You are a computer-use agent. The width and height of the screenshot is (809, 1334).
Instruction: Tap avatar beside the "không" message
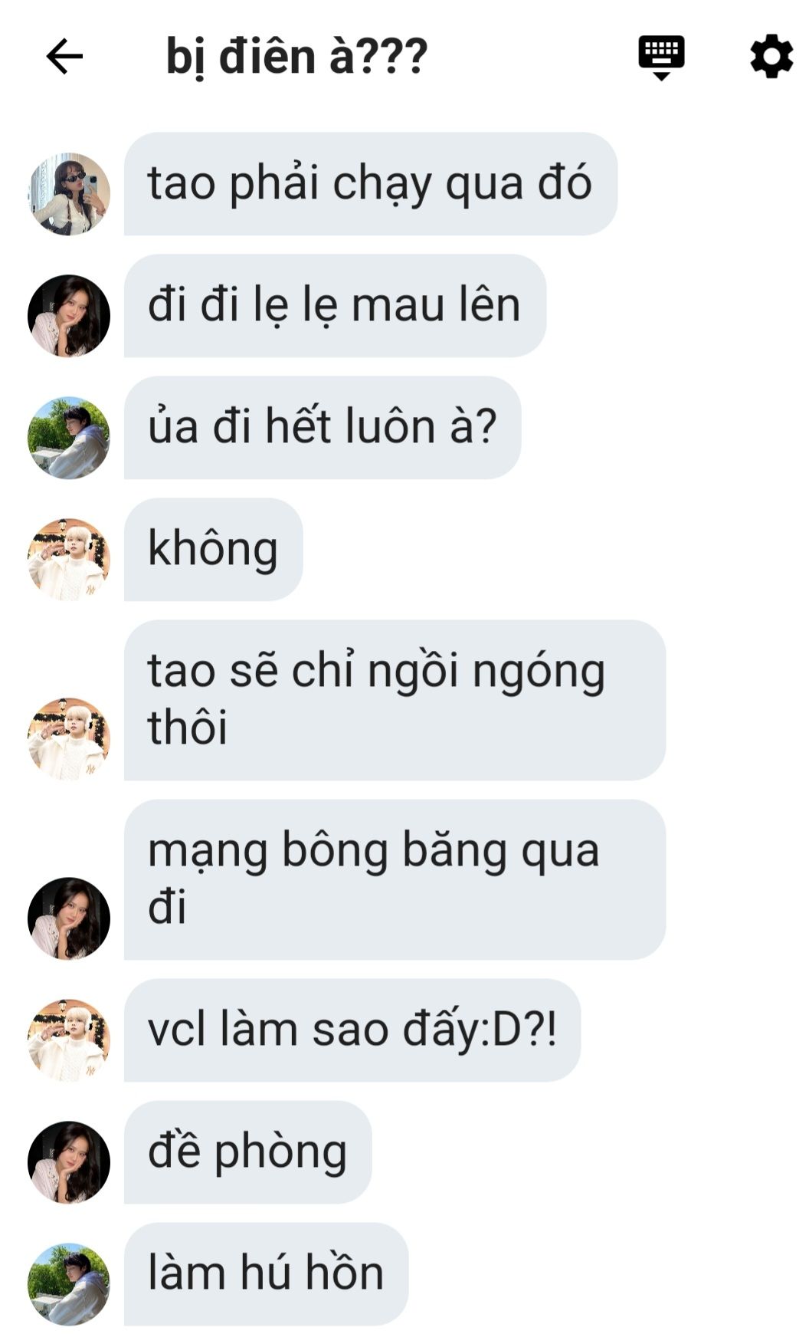pos(69,560)
